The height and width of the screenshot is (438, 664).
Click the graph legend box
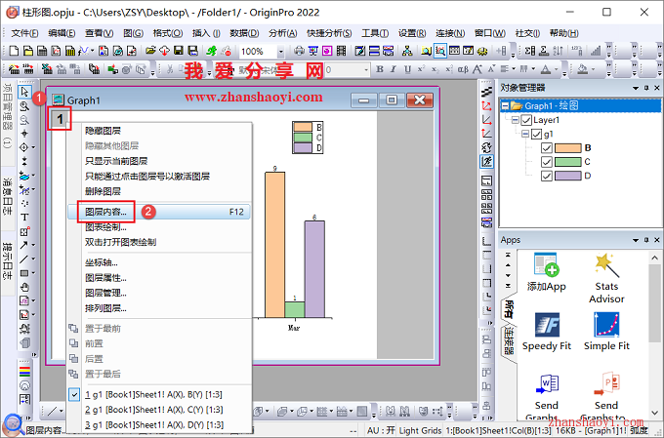(308, 138)
